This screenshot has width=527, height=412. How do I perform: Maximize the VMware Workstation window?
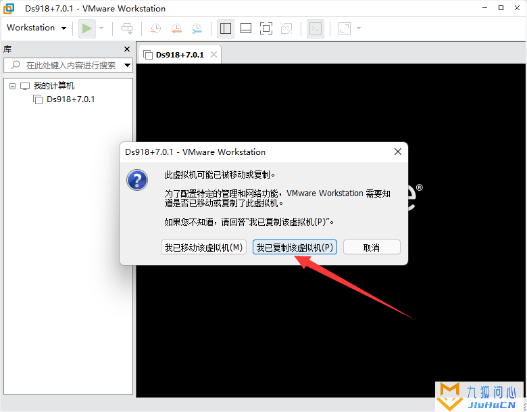pyautogui.click(x=501, y=8)
